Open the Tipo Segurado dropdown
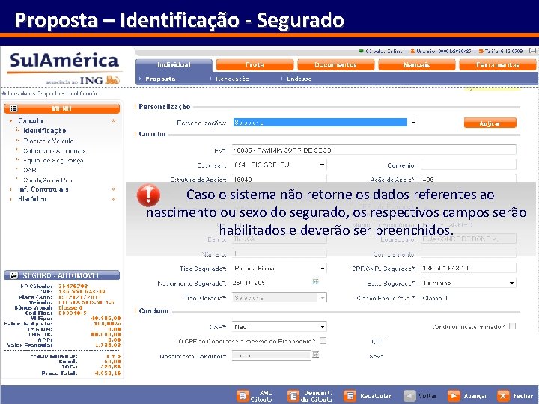 pos(278,269)
